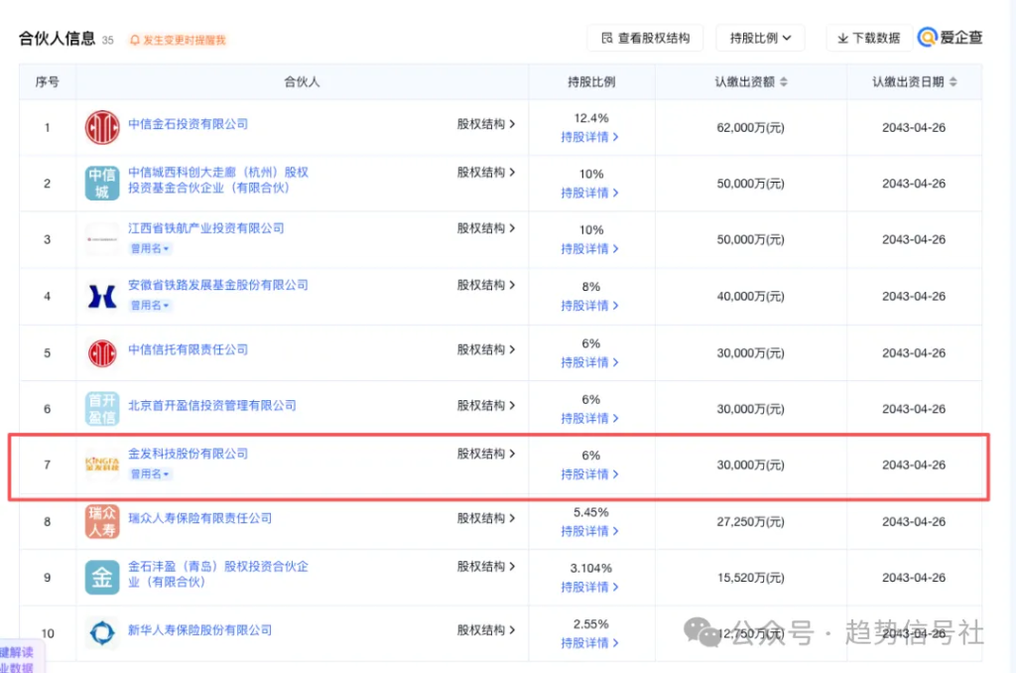Open 安徽省铁路发展基金股份有限公司 link
Screen dimensions: 1016x673
point(217,285)
